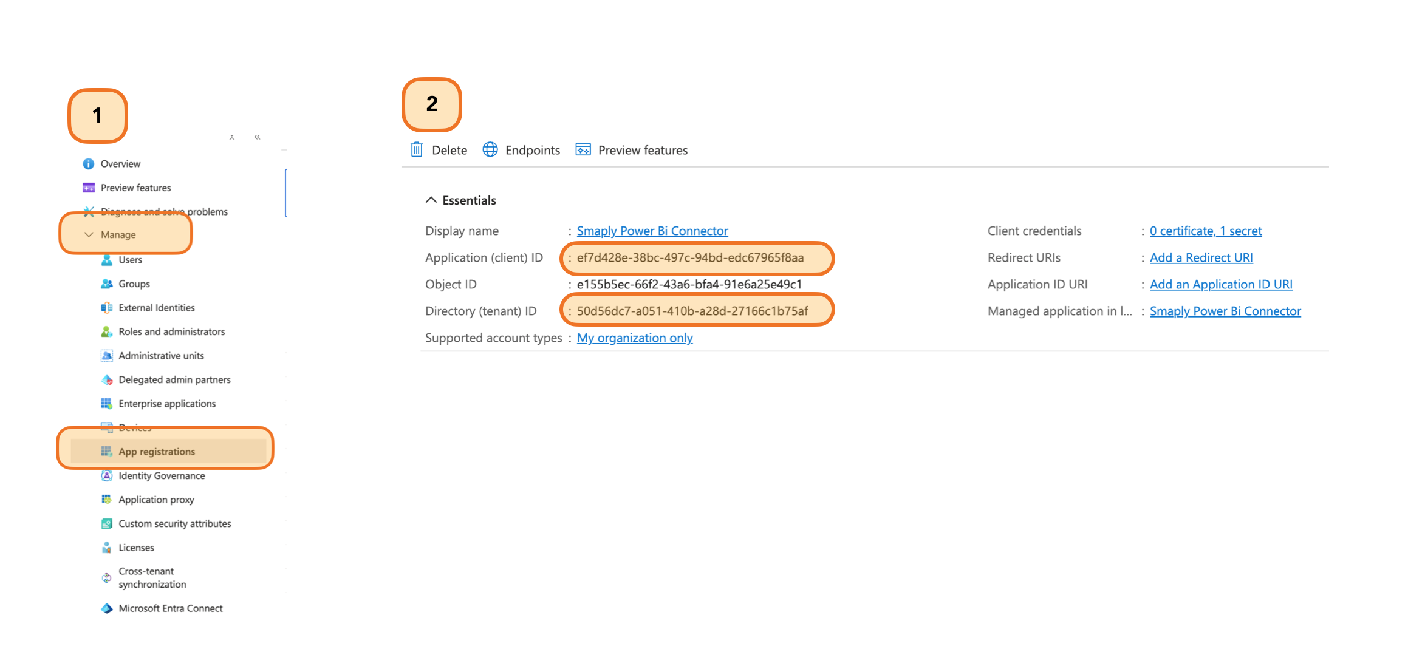1408x669 pixels.
Task: Open the 0 certificate, 1 secret link
Action: 1206,231
